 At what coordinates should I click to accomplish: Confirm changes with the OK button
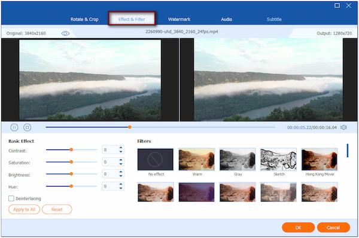pyautogui.click(x=298, y=227)
